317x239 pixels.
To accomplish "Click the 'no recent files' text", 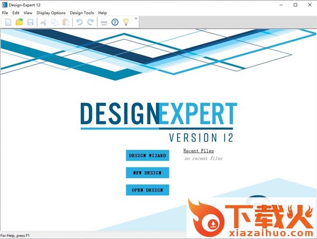I will [x=203, y=158].
